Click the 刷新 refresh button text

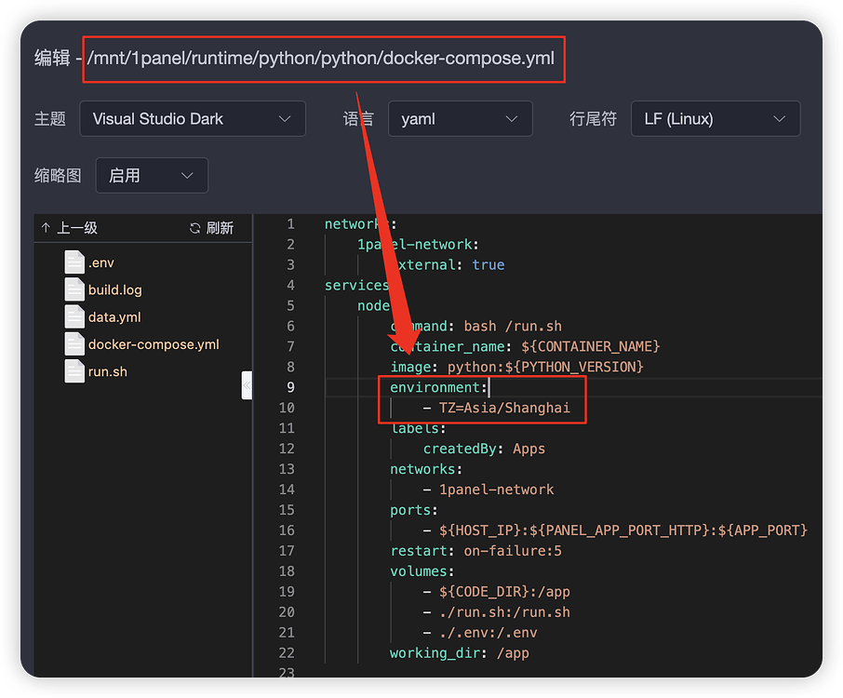(220, 228)
